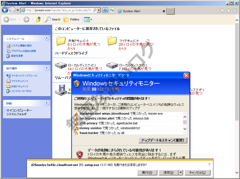Click システム情報の表示 link

[22, 46]
